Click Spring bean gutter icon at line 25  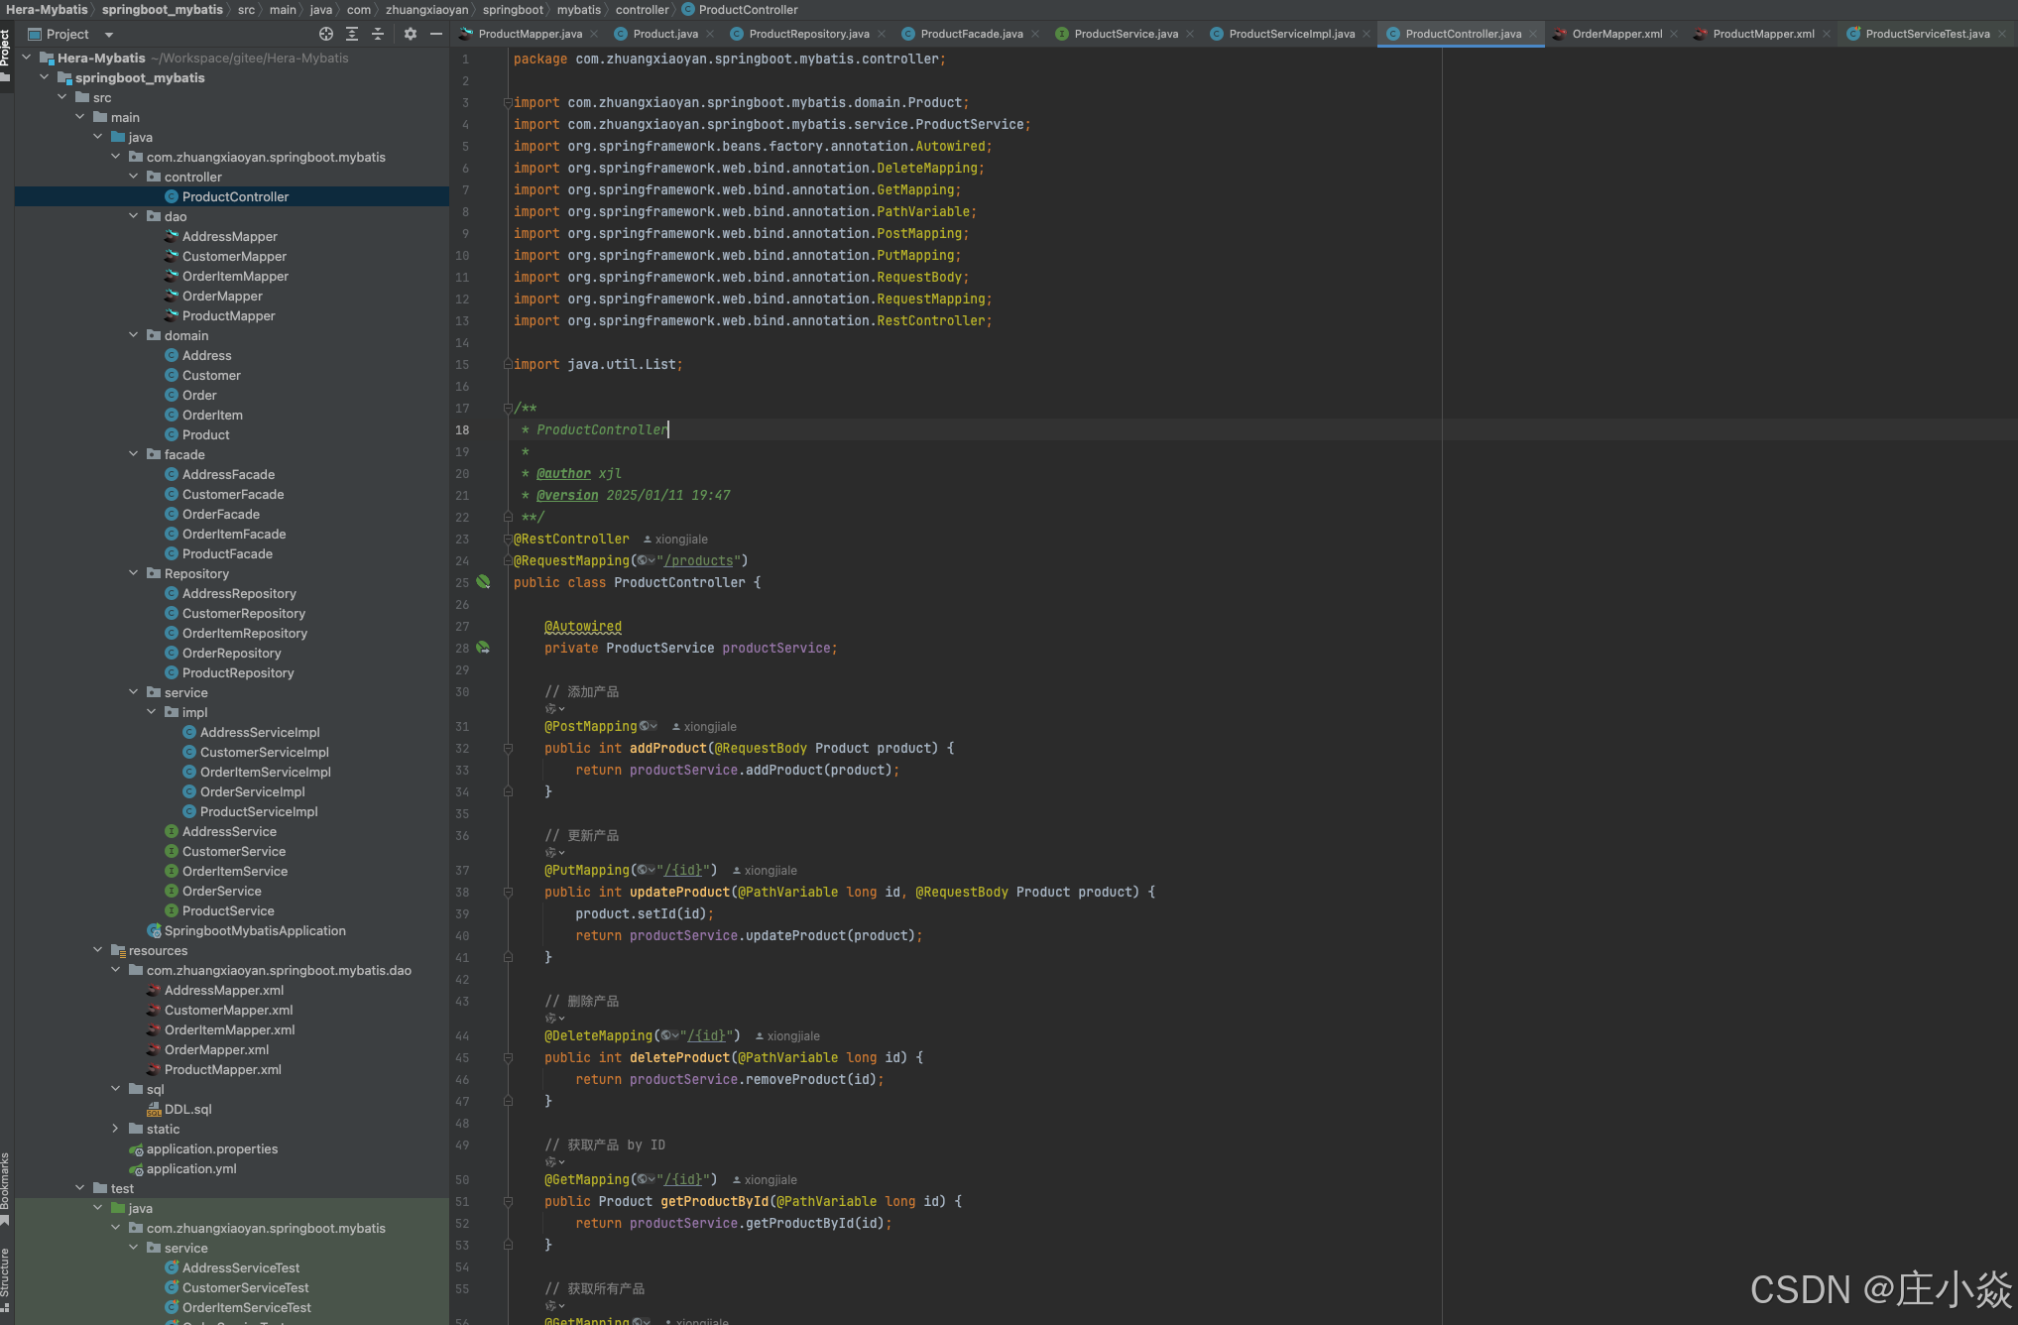(x=483, y=582)
